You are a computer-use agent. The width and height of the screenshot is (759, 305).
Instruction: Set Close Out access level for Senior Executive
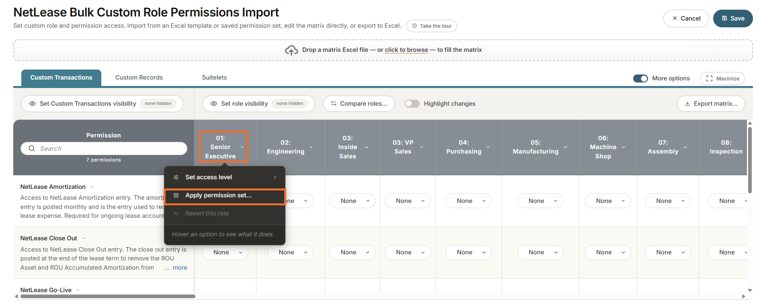tap(225, 252)
